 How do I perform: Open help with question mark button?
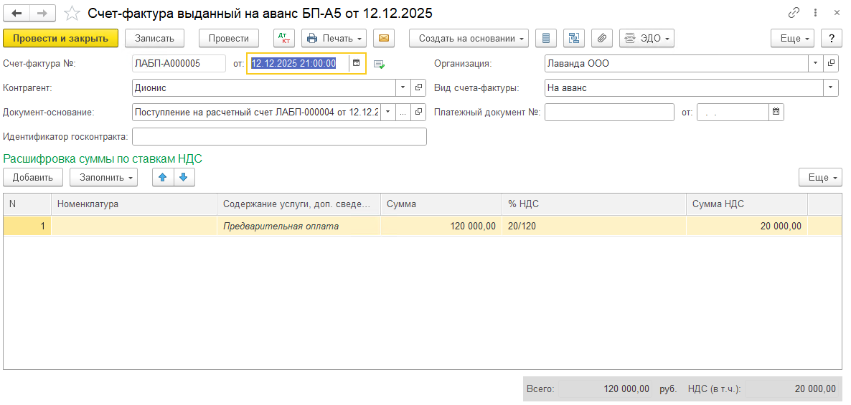[x=831, y=38]
